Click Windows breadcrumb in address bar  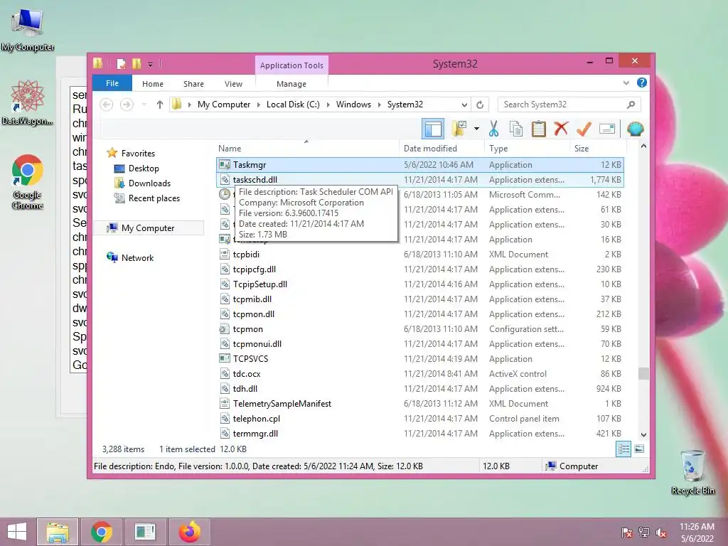tap(353, 105)
